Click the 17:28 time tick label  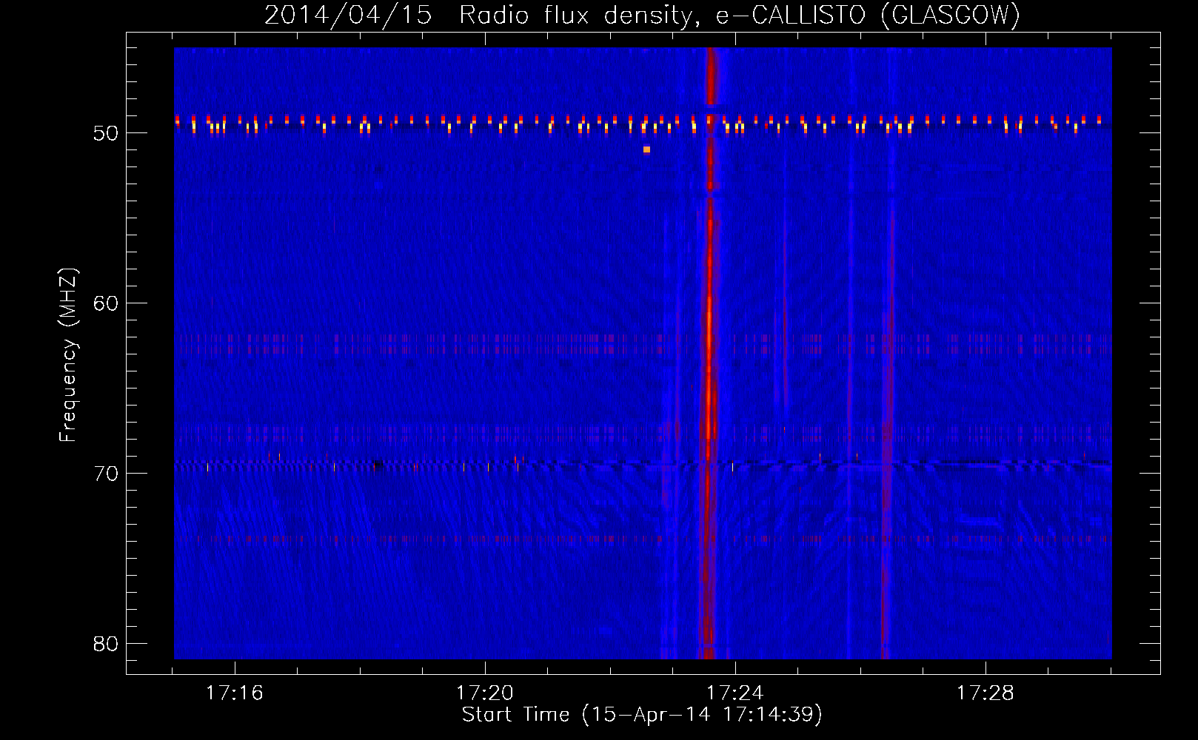coord(985,693)
